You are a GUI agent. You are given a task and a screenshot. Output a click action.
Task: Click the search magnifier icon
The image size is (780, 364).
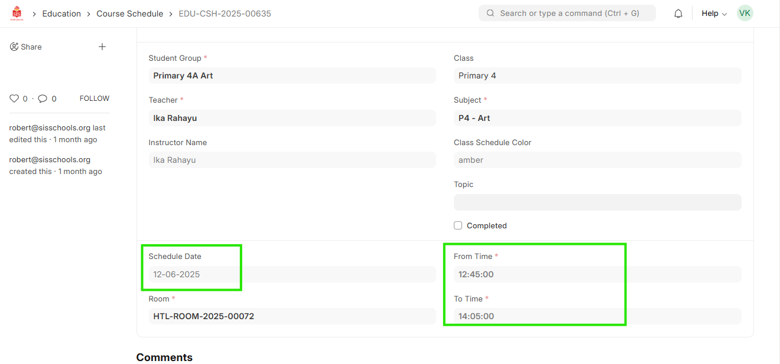click(x=490, y=13)
